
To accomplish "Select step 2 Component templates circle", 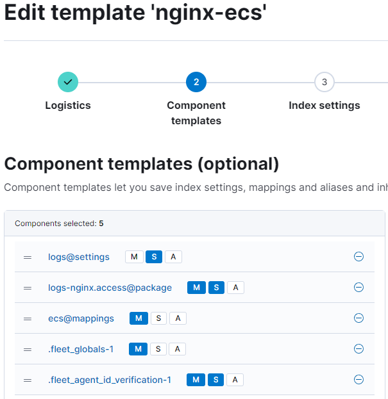I will tap(196, 82).
